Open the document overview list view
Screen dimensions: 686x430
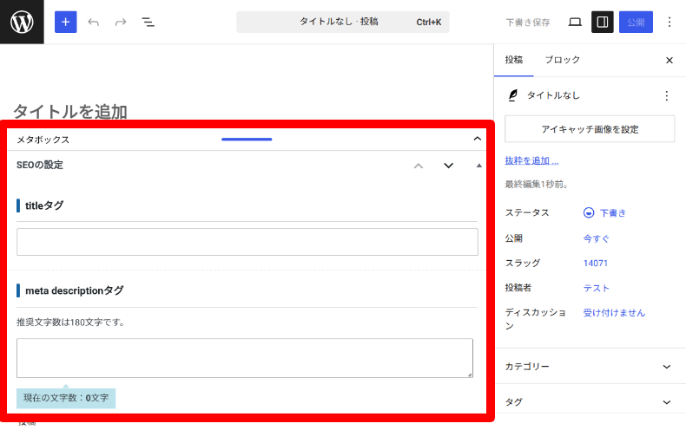click(148, 22)
